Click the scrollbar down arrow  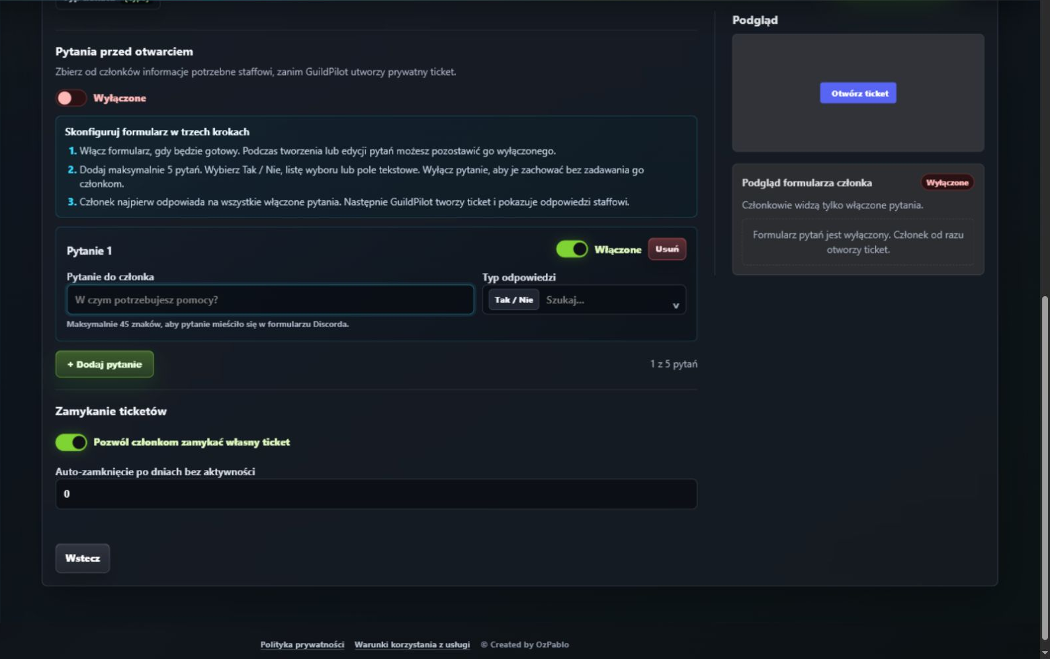tap(1045, 652)
